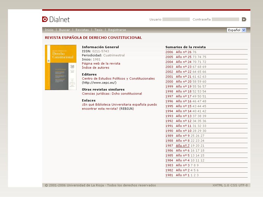This screenshot has height=197, width=263.
Task: Open the REBIUN library search link
Action: click(x=127, y=109)
